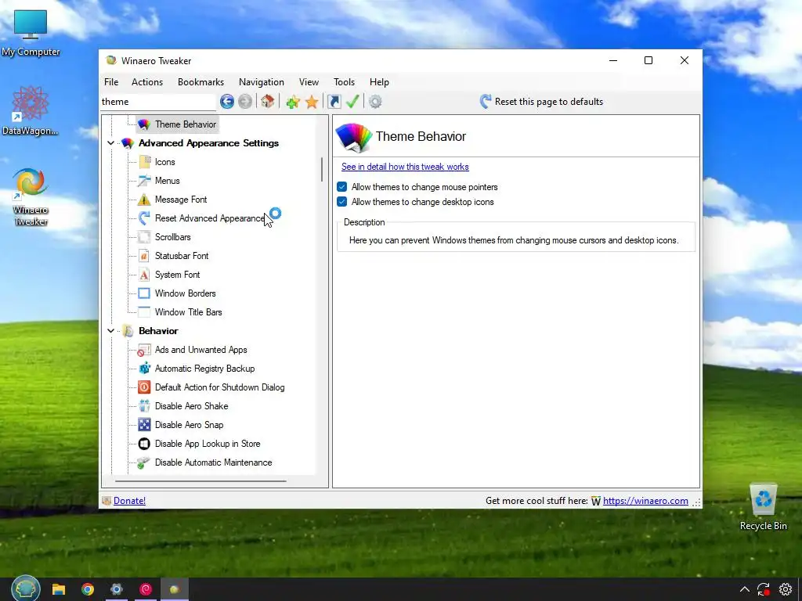Click the tray settings gear icon
Viewport: 802px width, 601px height.
(786, 589)
